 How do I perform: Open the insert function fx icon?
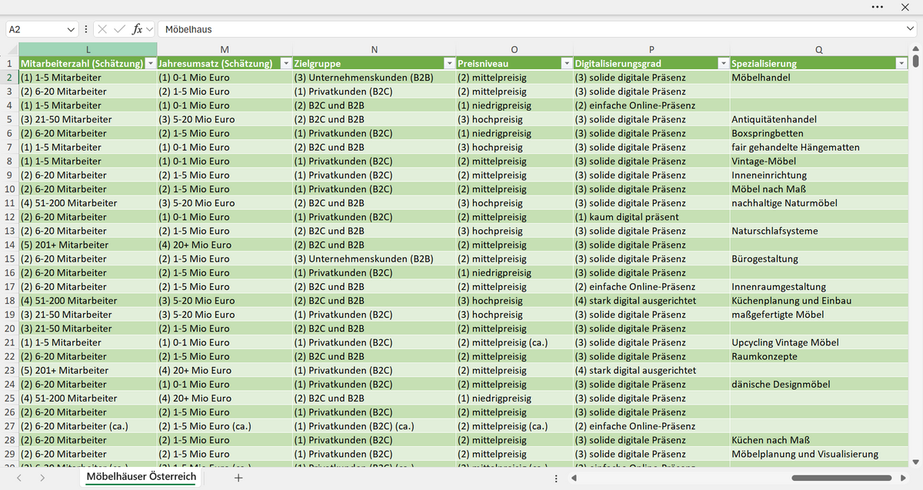[138, 29]
